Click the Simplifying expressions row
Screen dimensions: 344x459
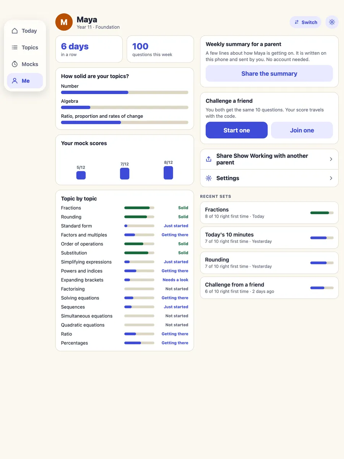point(125,262)
